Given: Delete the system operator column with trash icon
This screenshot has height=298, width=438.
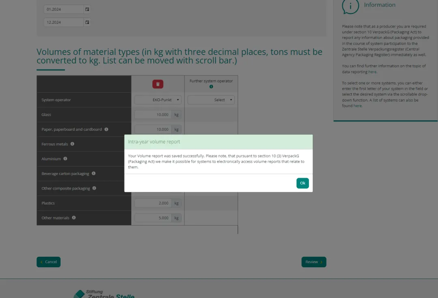Looking at the screenshot, I should click(158, 84).
